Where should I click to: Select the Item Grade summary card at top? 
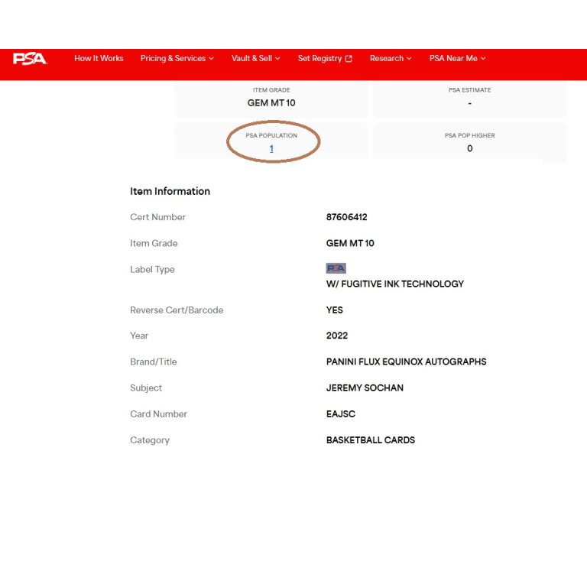271,97
